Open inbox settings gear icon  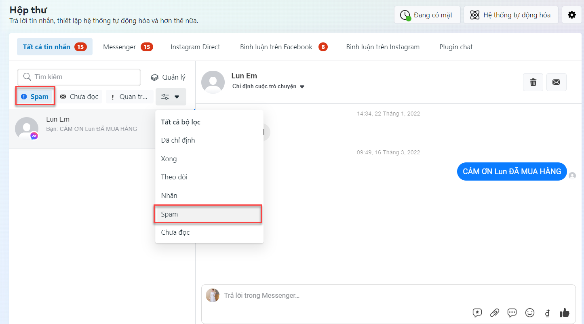tap(571, 15)
